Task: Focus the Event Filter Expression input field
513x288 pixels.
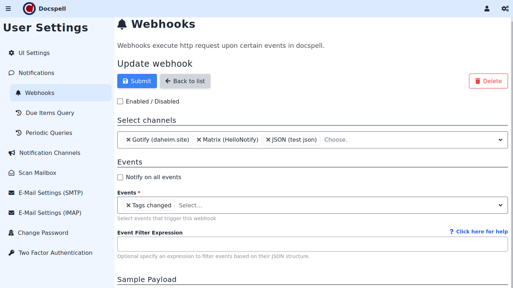Action: tap(312, 244)
